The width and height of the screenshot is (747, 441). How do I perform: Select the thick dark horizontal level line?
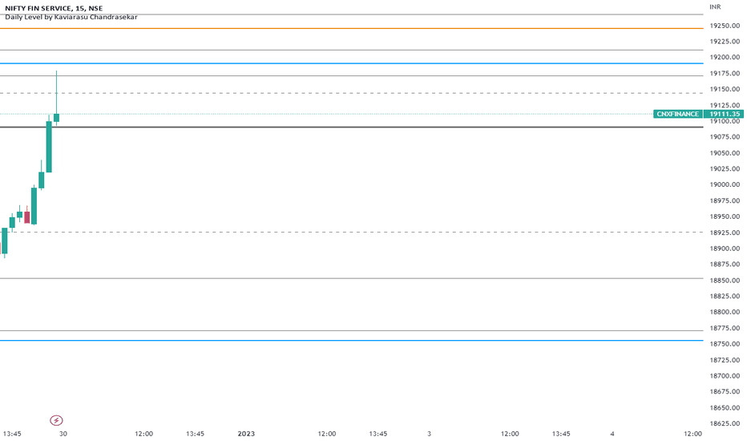(x=352, y=127)
